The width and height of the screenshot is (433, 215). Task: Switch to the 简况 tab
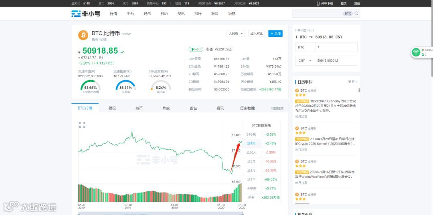click(112, 109)
